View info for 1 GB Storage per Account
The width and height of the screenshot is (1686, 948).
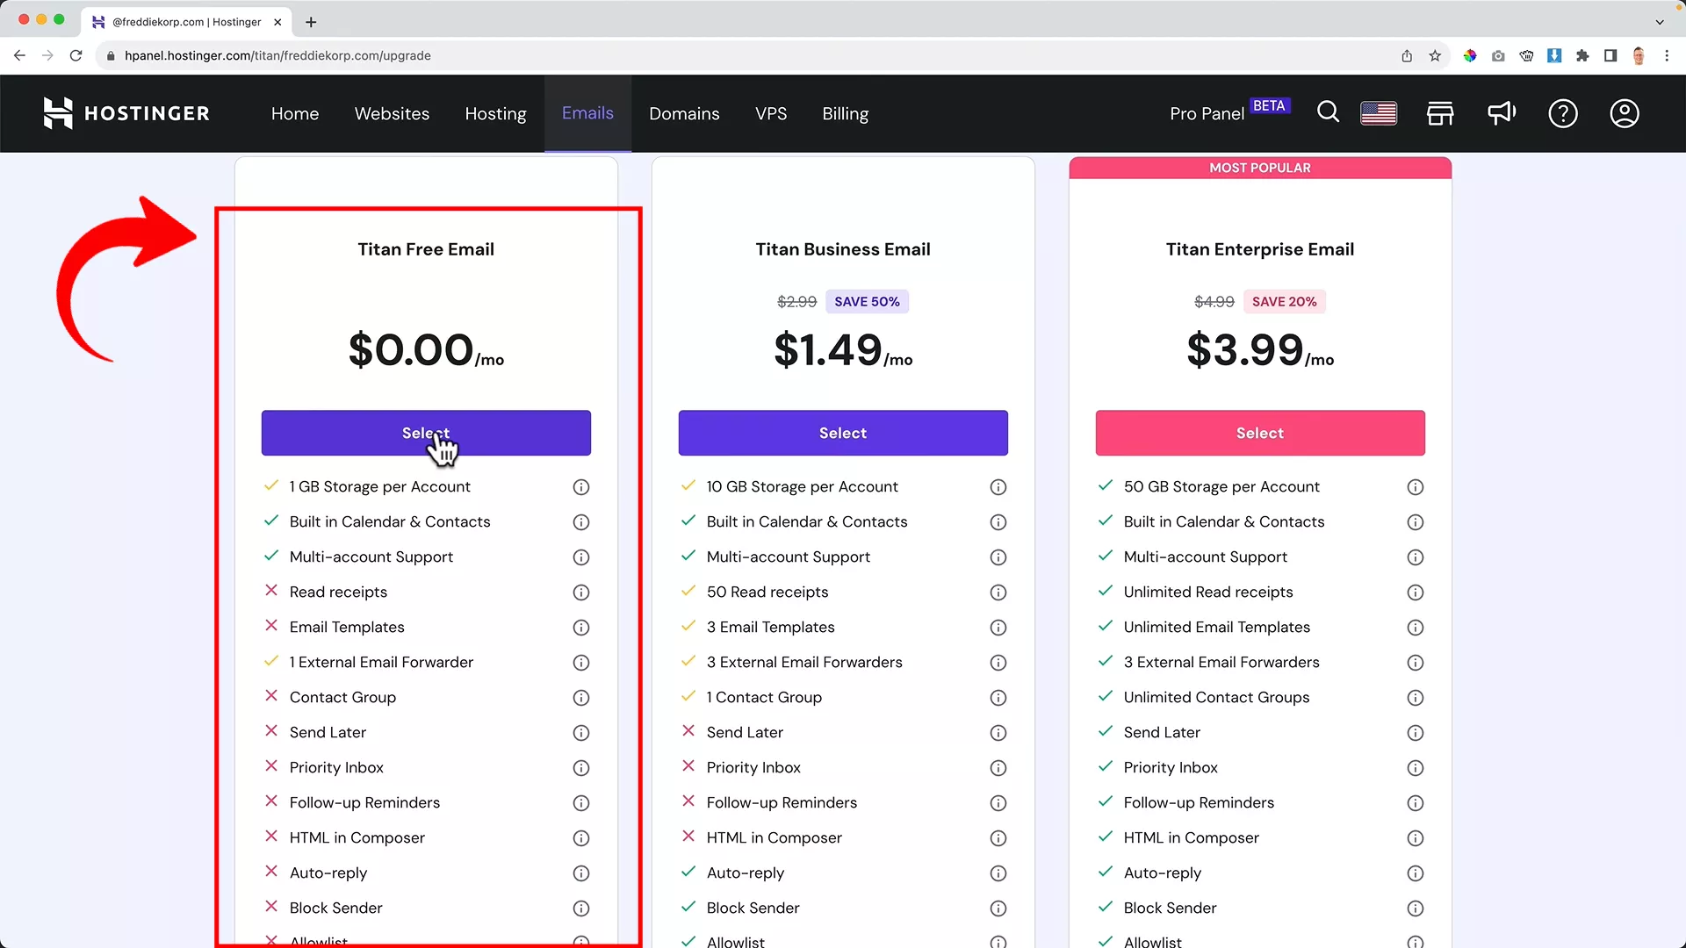580,486
